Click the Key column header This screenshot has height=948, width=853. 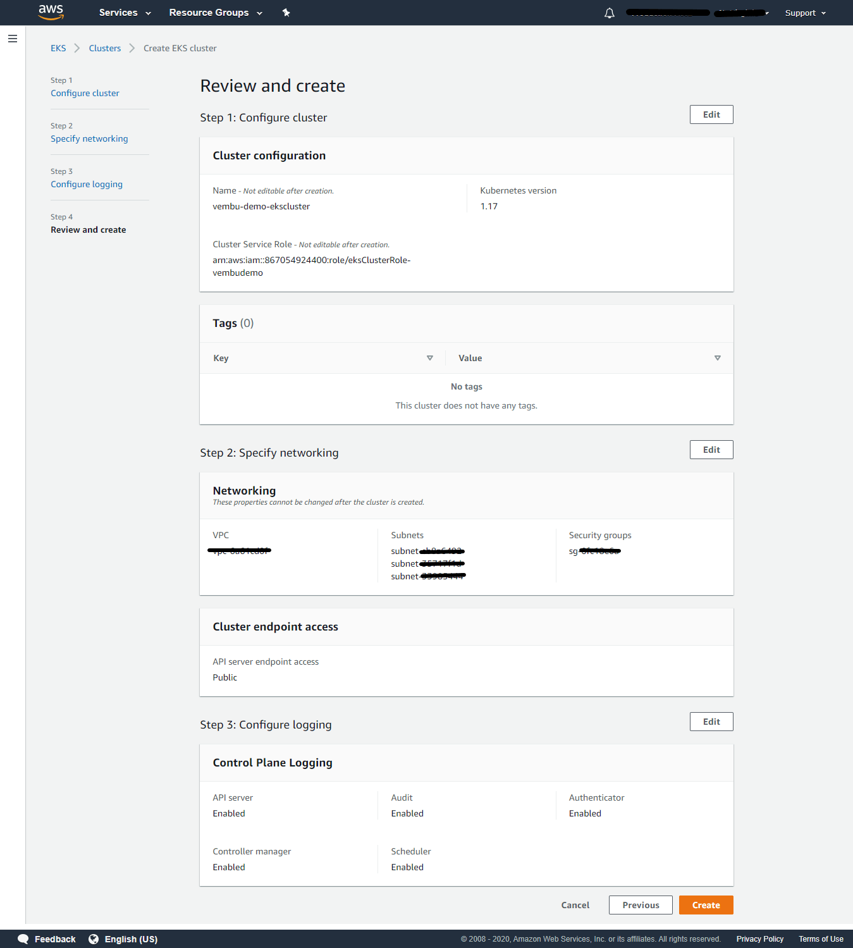tap(221, 358)
